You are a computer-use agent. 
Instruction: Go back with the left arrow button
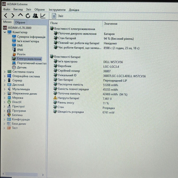6,15
